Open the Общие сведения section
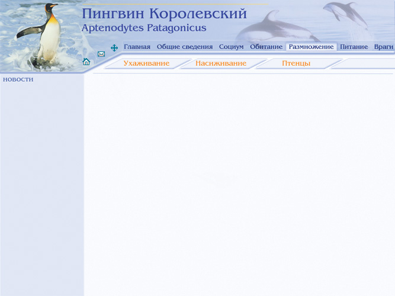Screen dimensions: 395x296 185,47
